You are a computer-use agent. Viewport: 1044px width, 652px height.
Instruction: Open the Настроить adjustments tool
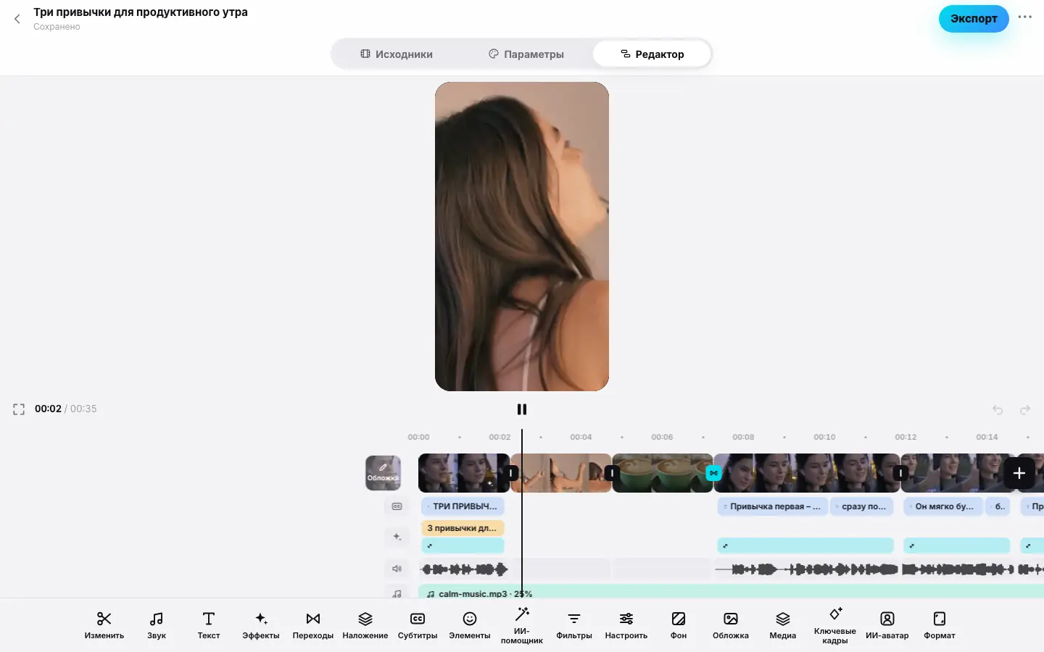(626, 626)
